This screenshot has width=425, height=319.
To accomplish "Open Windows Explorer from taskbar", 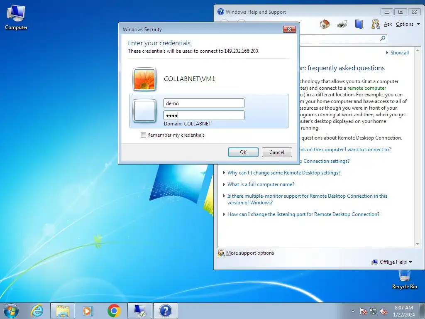I will coord(62,311).
